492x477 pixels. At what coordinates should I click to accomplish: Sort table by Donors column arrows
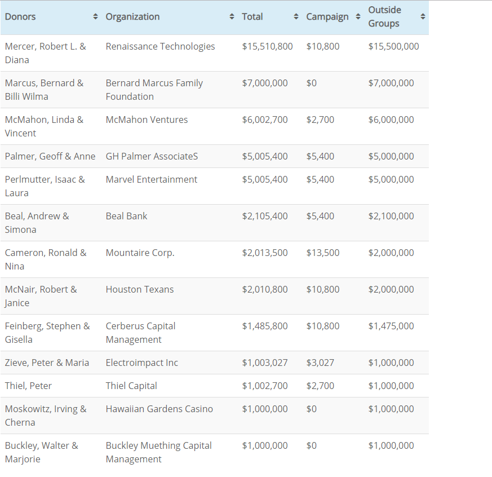pos(95,16)
